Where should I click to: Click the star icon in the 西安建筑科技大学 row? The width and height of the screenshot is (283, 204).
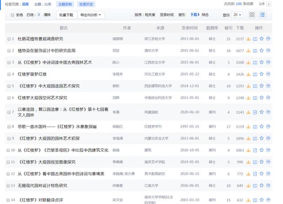click(261, 86)
